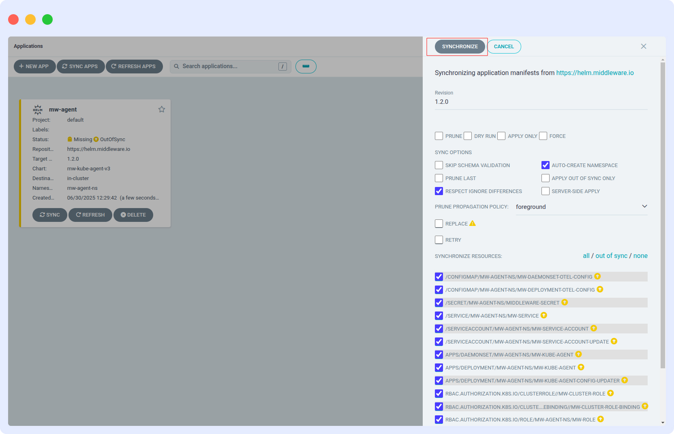This screenshot has width=674, height=434.
Task: Select only out of sync resources
Action: pyautogui.click(x=610, y=256)
